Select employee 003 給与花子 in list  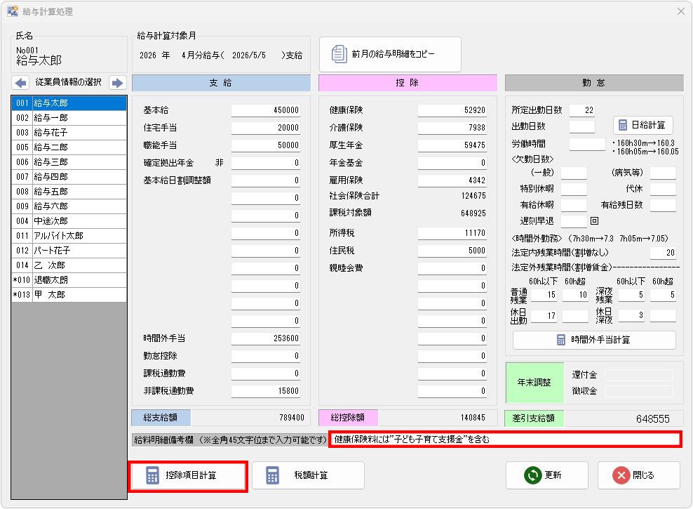[x=69, y=133]
